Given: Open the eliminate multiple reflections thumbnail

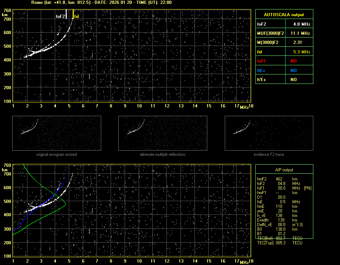Looking at the screenshot, I should point(163,133).
